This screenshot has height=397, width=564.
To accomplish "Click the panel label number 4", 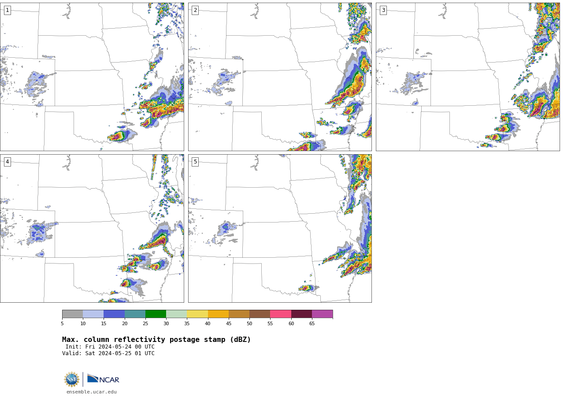I will coord(7,162).
